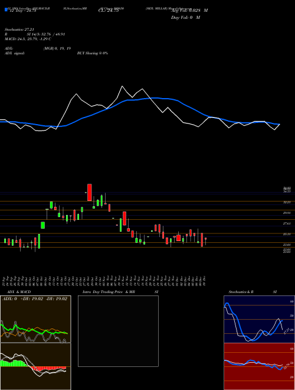This screenshot has height=390, width=295.
Task: Open the blue-background Stochastics chart
Action: point(259,319)
